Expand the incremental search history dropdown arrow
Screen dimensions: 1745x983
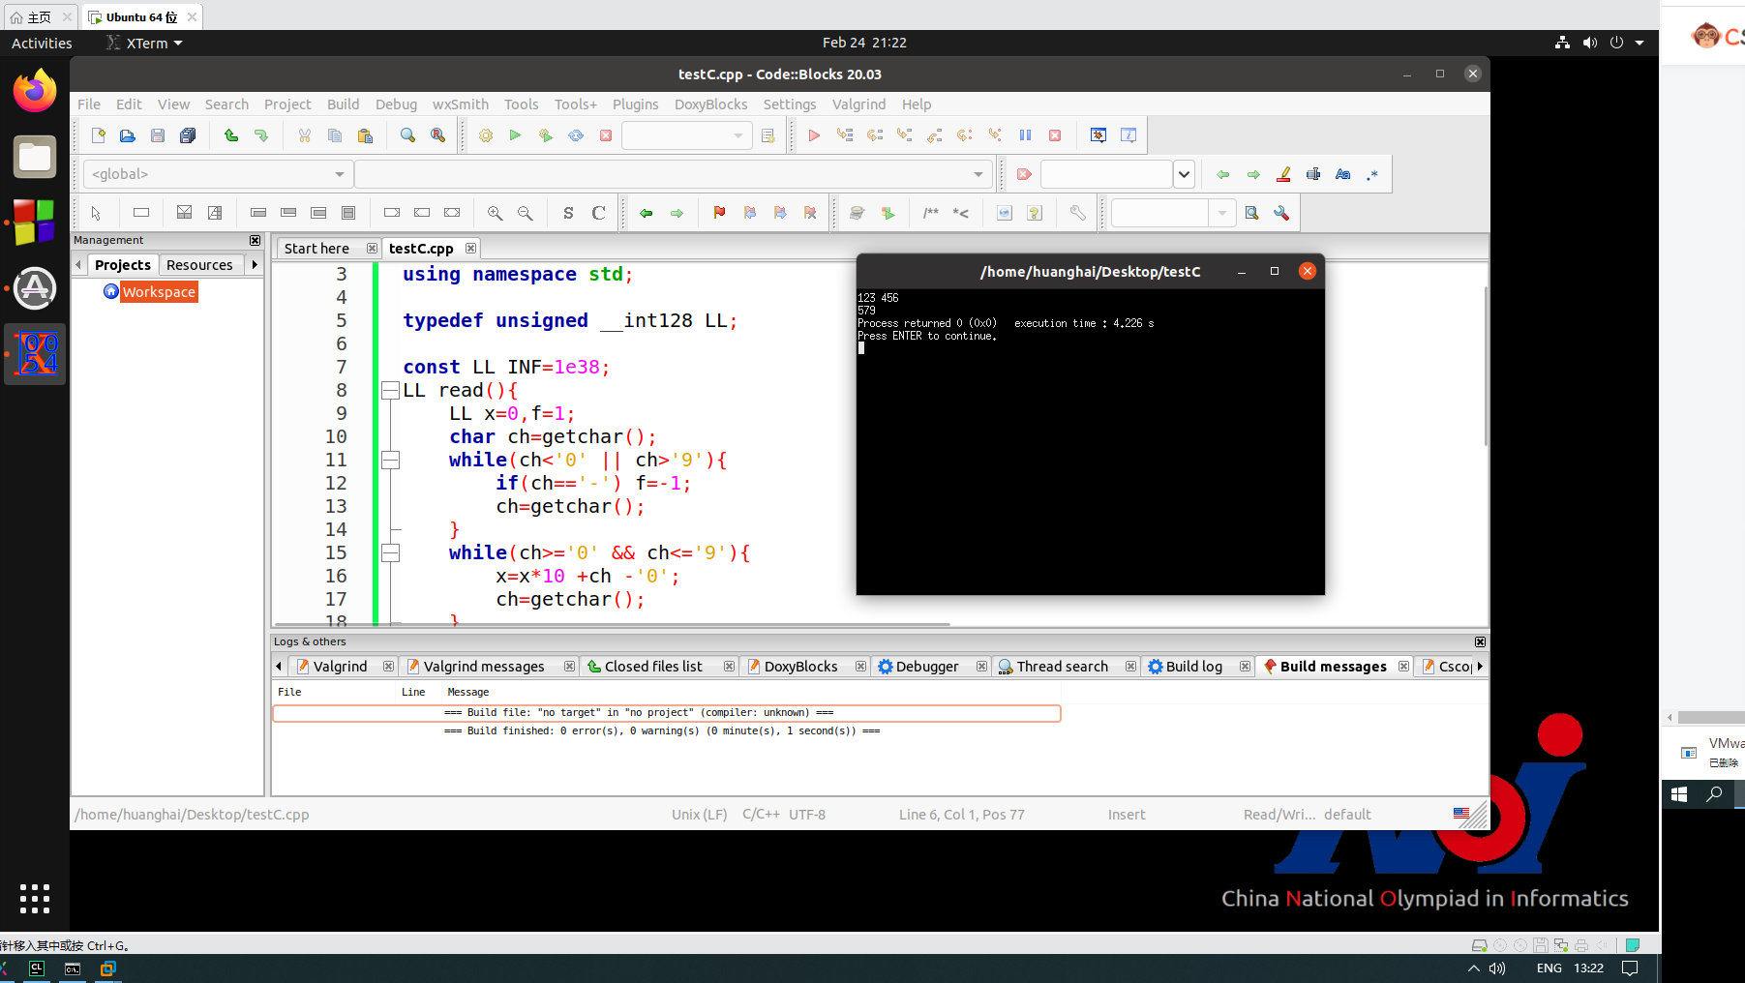[1184, 174]
